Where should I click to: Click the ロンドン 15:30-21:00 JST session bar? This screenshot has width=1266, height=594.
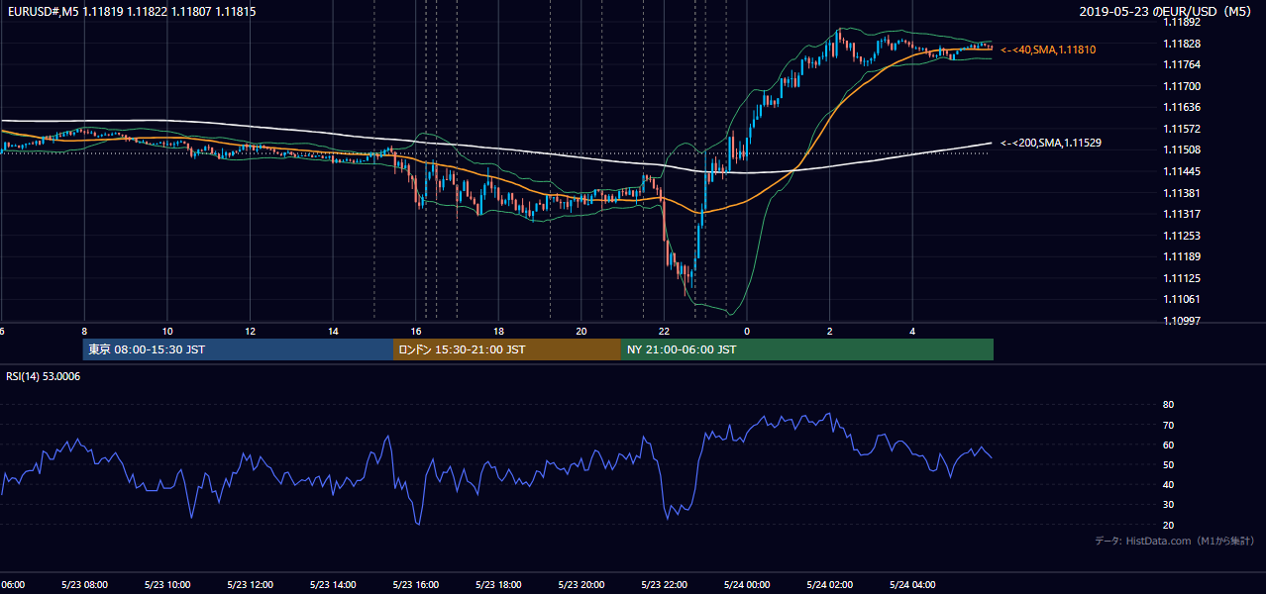[x=507, y=349]
